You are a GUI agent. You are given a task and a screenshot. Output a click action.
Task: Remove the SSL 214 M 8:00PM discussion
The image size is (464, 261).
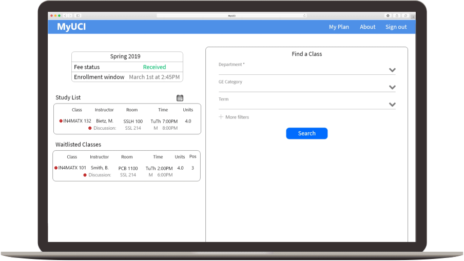(x=90, y=128)
